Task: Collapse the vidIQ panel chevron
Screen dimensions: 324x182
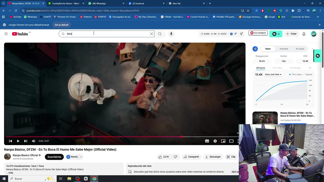Action: point(312,49)
